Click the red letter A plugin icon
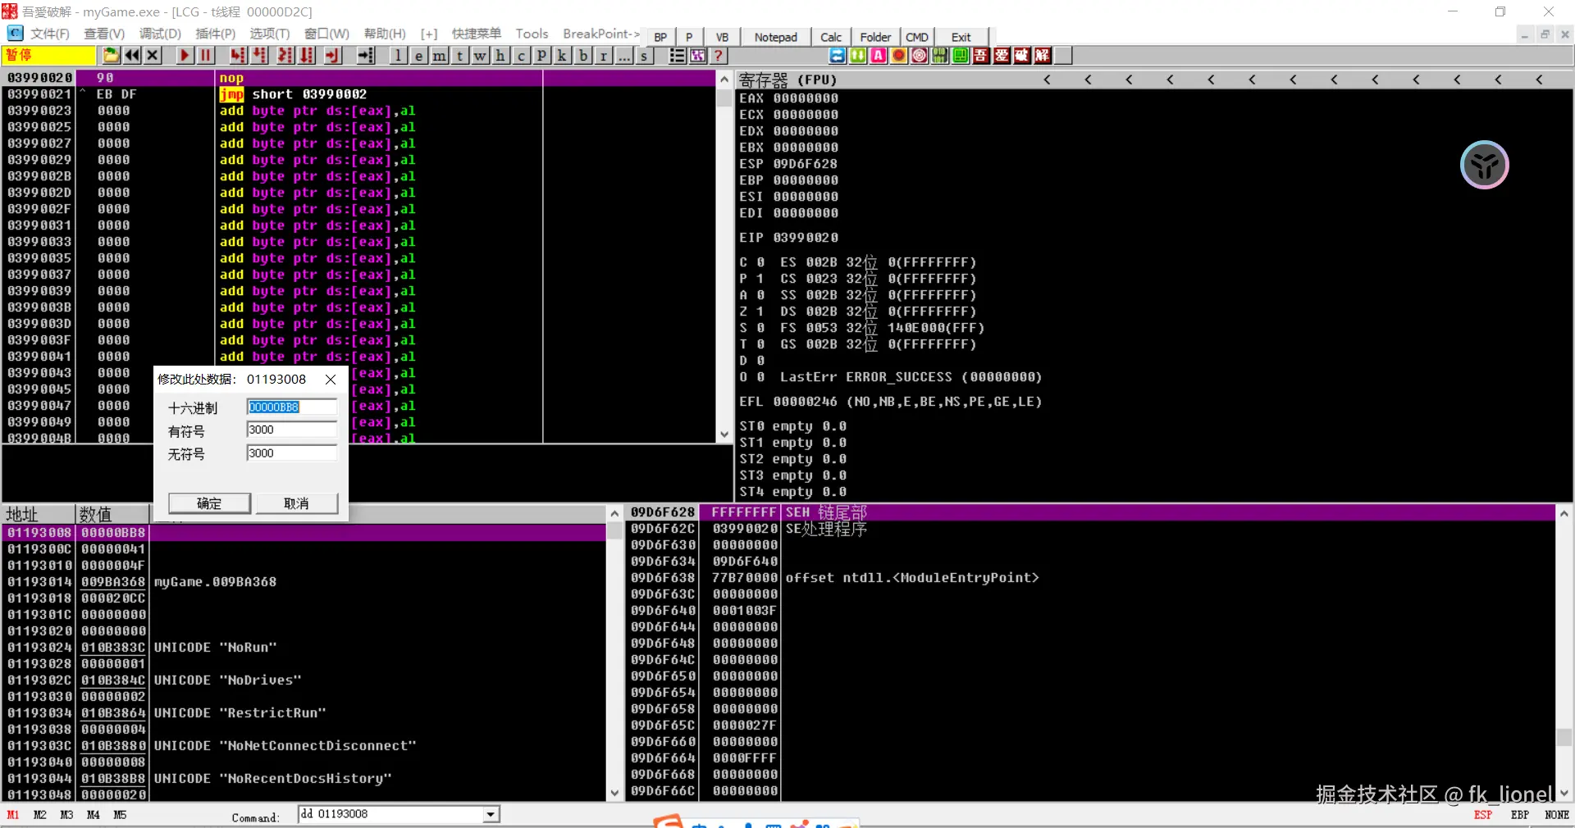This screenshot has height=828, width=1575. [x=879, y=55]
